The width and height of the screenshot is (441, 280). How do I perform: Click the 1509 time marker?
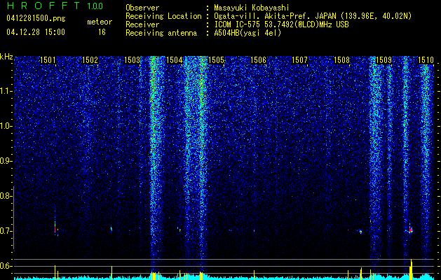384,59
